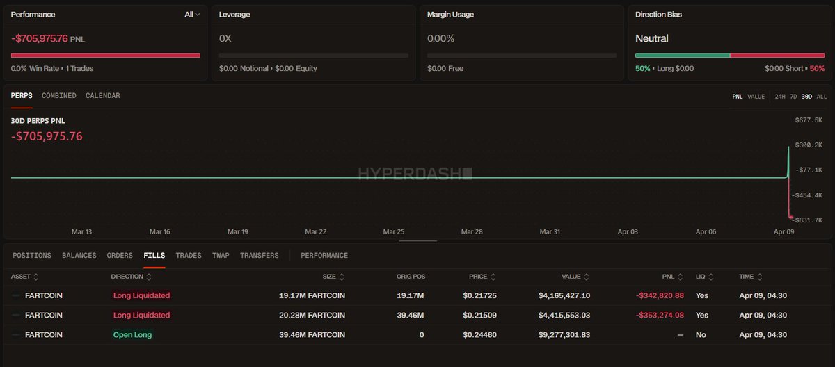
Task: Show the COMBINED chart view
Action: click(x=59, y=96)
